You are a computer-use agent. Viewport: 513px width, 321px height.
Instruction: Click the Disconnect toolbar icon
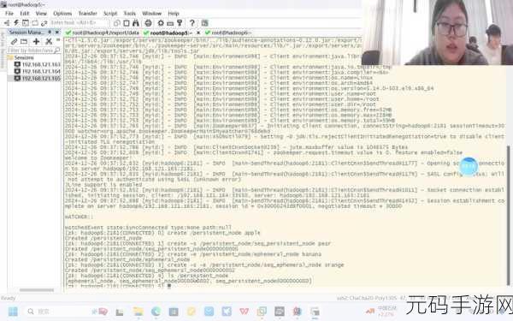(x=44, y=23)
